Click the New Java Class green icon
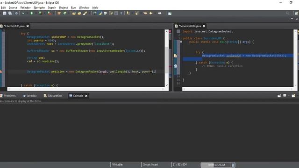Image resolution: width=299 pixels, height=168 pixels. pos(64,14)
